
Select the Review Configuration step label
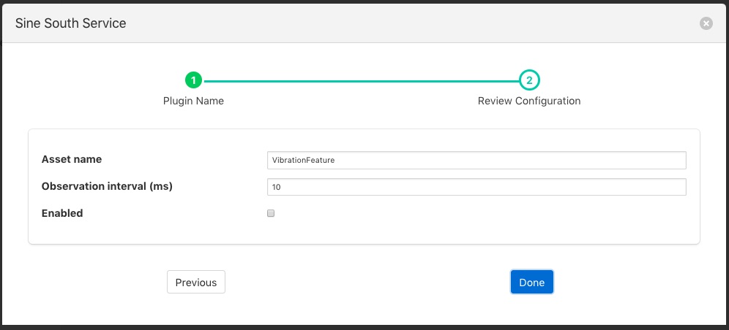[x=529, y=101]
